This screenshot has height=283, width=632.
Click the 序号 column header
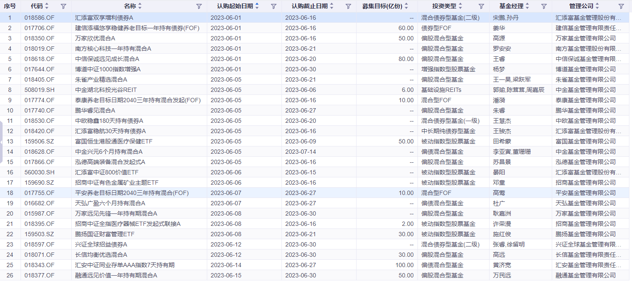click(x=10, y=6)
